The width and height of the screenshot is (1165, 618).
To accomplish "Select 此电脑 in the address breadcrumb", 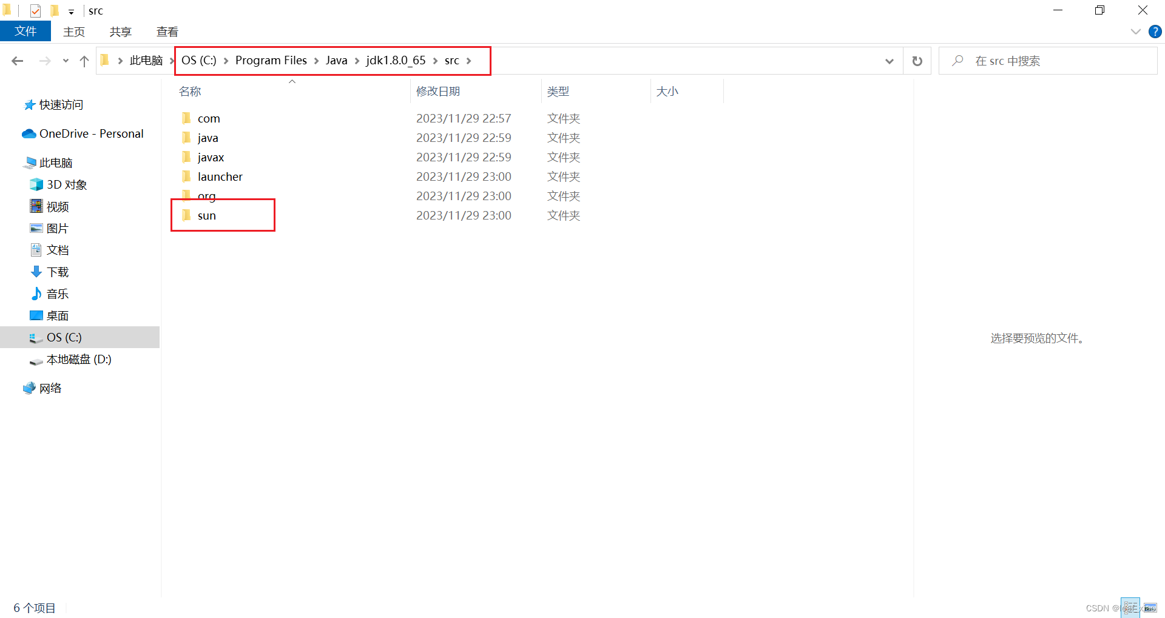I will [146, 61].
